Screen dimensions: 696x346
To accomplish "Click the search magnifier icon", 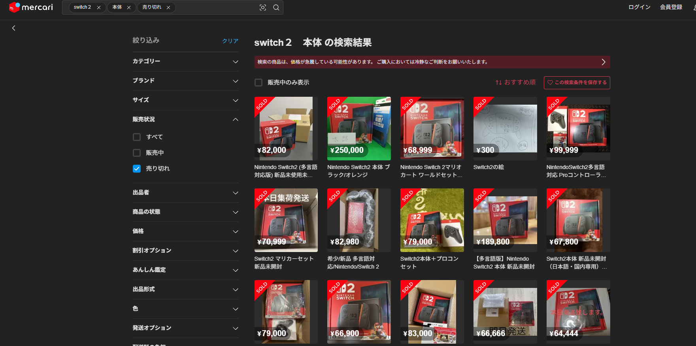I will 276,8.
